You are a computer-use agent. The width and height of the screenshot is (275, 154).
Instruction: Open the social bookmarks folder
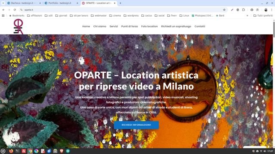[x=159, y=15]
